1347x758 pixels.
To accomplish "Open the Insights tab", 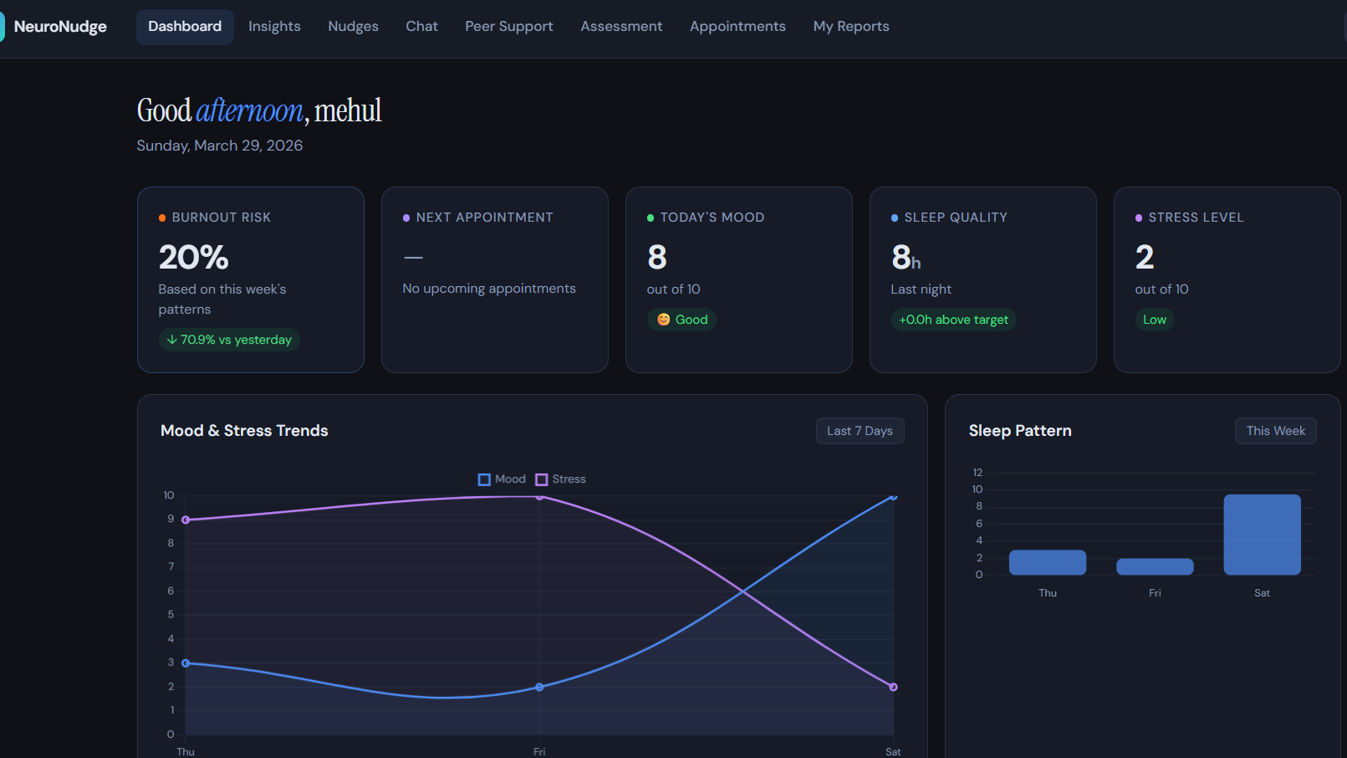I will tap(274, 27).
